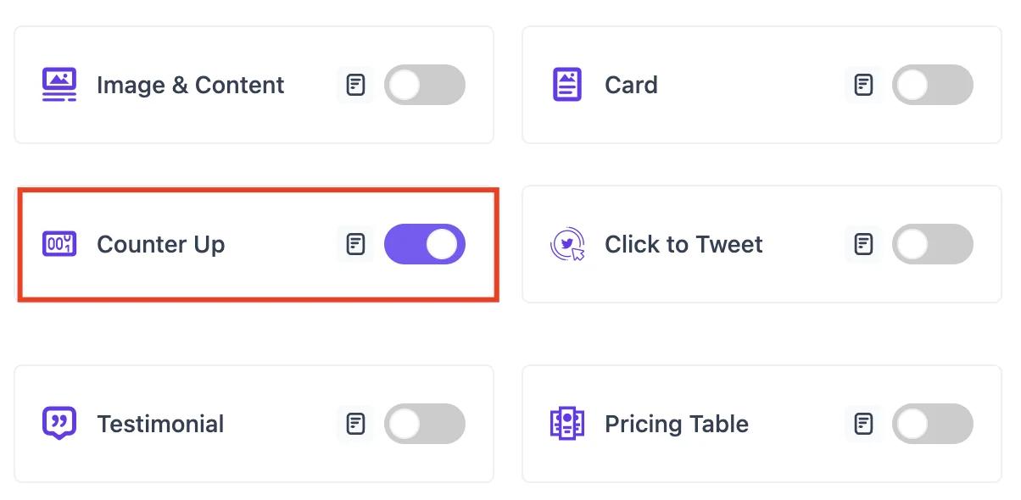
Task: Click the Image & Content block icon
Action: 59,85
